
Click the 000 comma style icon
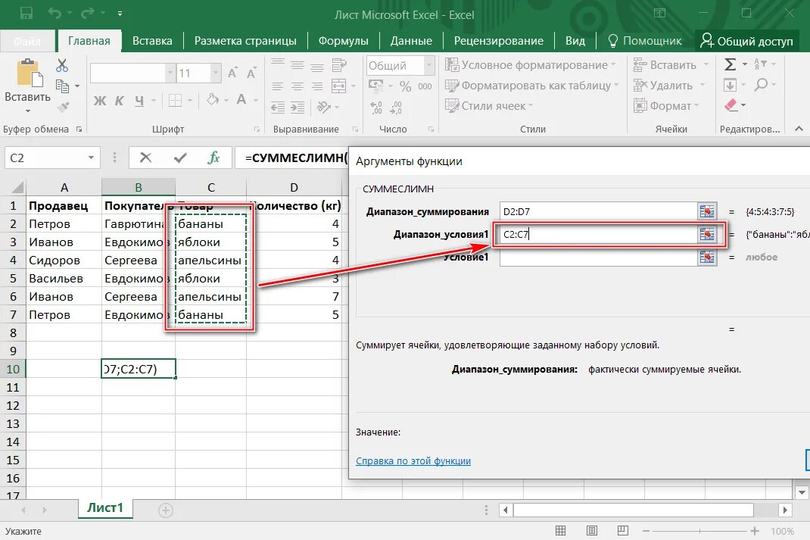[425, 86]
